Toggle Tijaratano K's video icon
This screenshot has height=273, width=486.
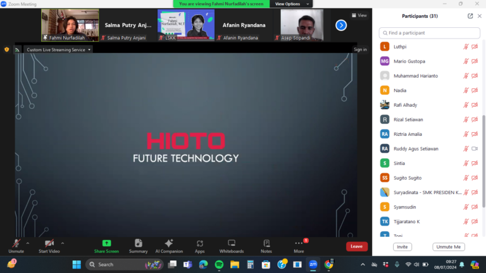click(475, 221)
